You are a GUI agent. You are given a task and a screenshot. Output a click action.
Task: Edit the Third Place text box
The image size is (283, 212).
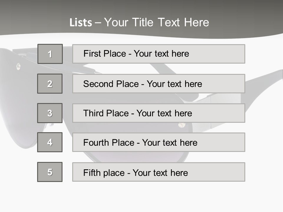[x=159, y=113]
